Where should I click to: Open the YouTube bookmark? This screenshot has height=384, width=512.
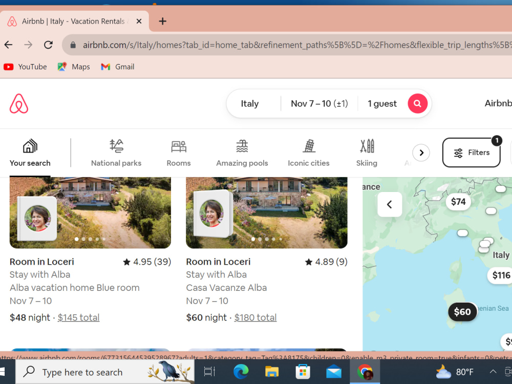(x=25, y=67)
